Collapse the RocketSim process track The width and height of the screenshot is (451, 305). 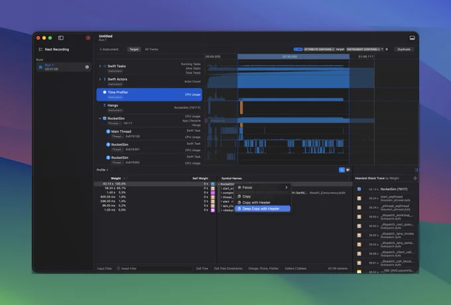coord(99,119)
